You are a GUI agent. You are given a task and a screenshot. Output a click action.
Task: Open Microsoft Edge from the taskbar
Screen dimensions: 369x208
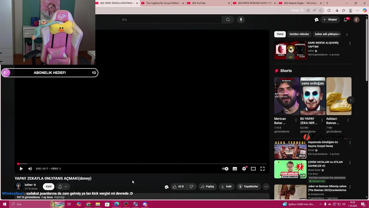coord(116,204)
